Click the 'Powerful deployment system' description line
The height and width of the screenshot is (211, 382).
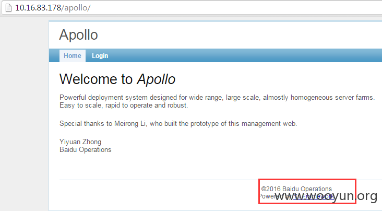click(217, 97)
